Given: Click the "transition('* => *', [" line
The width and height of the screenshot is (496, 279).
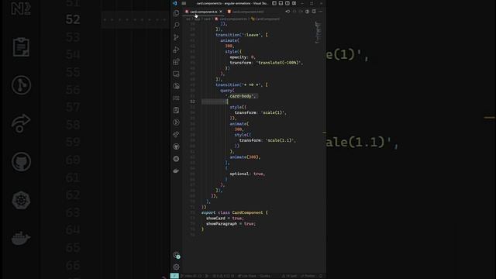Looking at the screenshot, I should click(x=242, y=84).
